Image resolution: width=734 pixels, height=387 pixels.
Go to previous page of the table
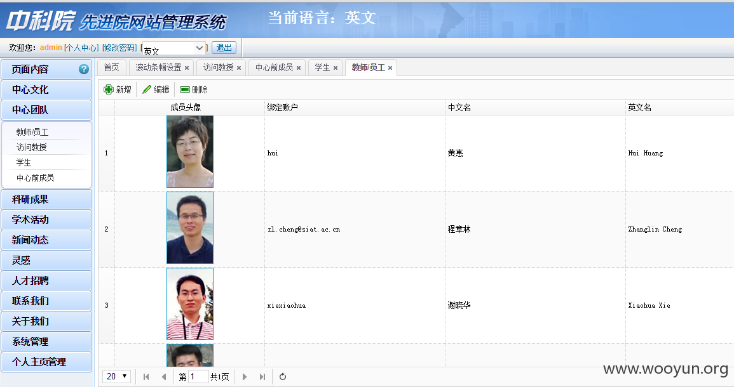[x=163, y=377]
